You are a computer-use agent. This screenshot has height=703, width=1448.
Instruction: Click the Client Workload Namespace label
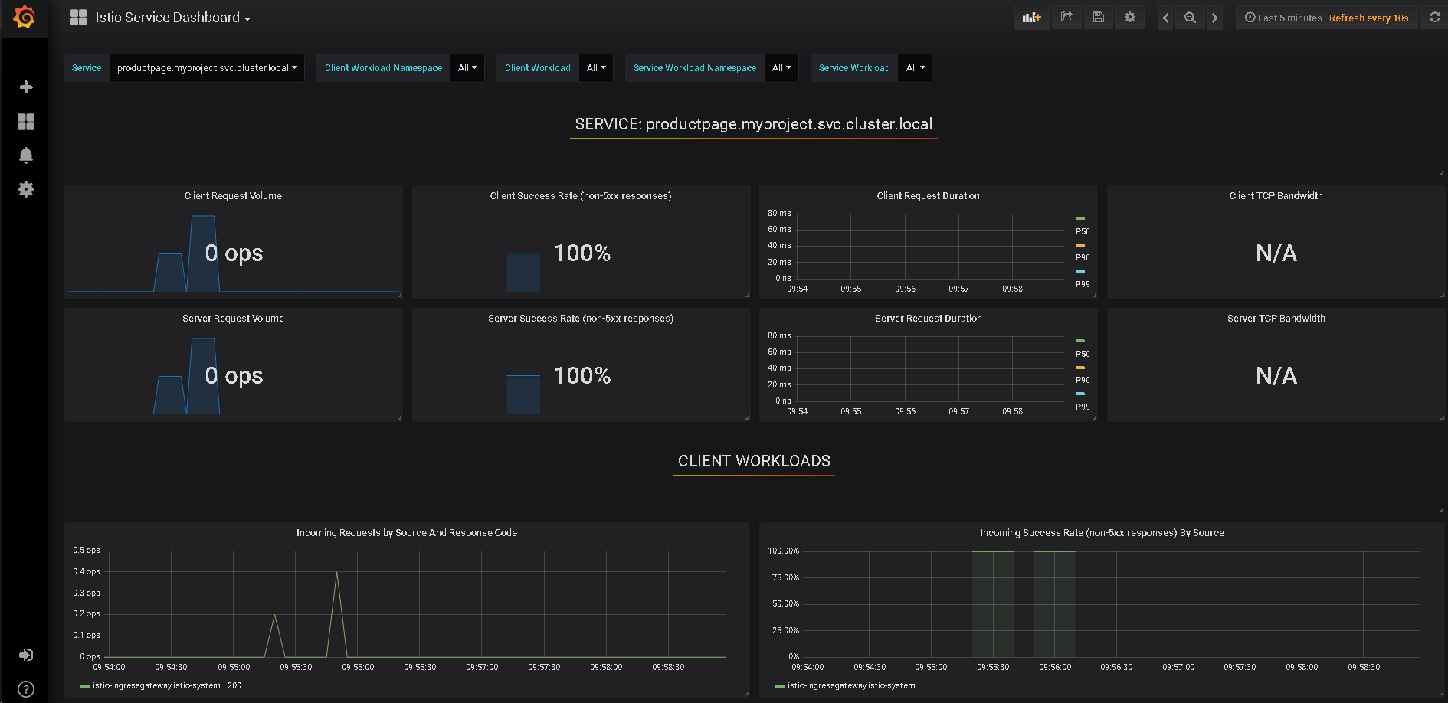click(383, 68)
